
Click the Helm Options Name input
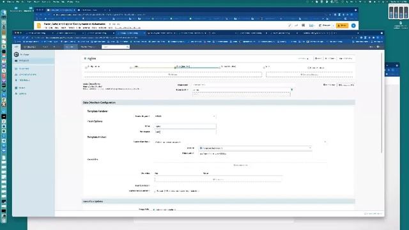tap(185, 126)
